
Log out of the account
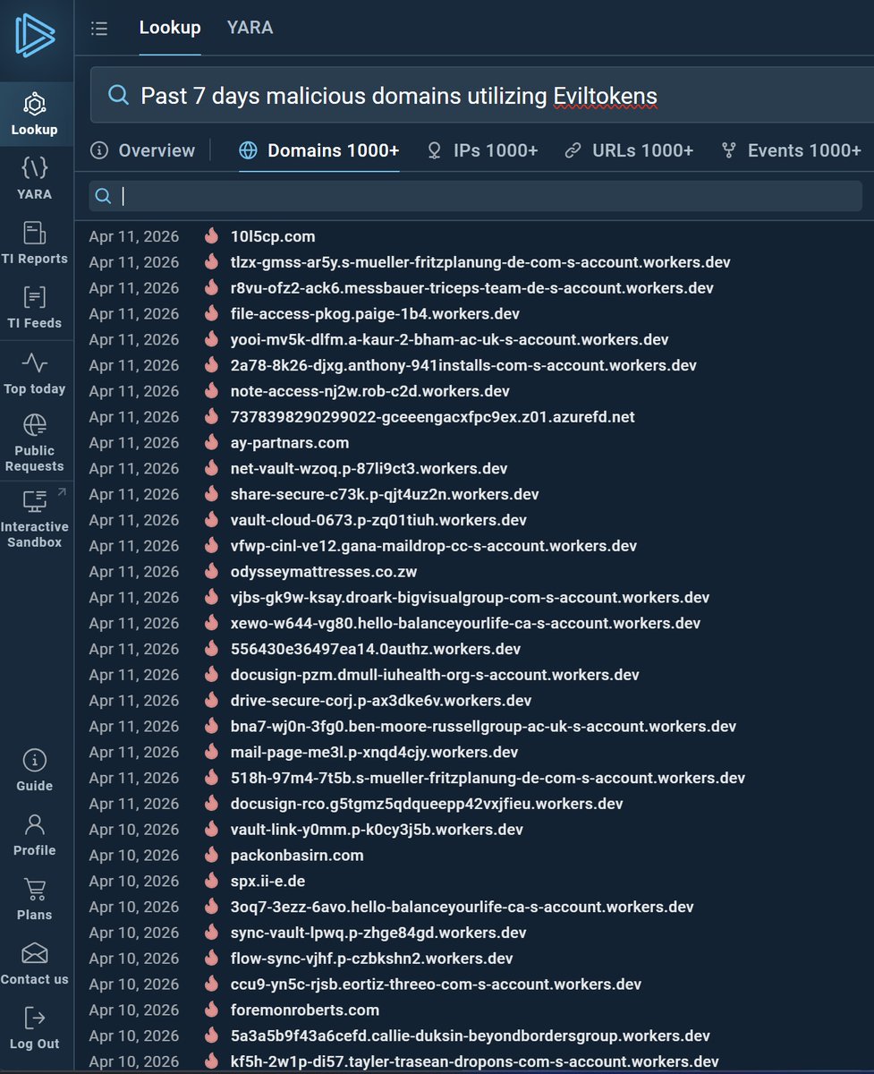tap(34, 1028)
